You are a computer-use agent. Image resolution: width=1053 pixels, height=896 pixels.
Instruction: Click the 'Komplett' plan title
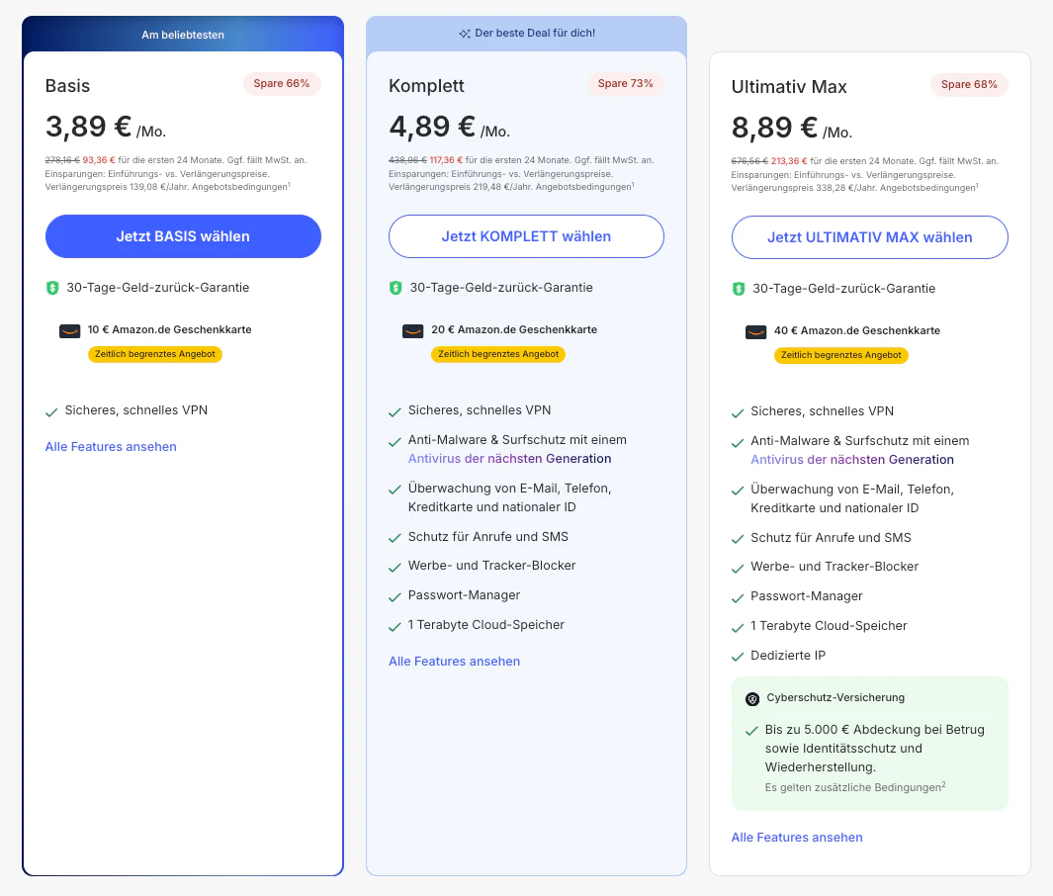coord(426,86)
